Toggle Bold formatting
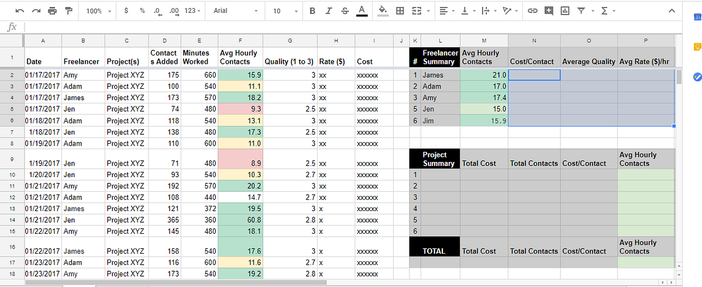The image size is (702, 287). pyautogui.click(x=313, y=11)
